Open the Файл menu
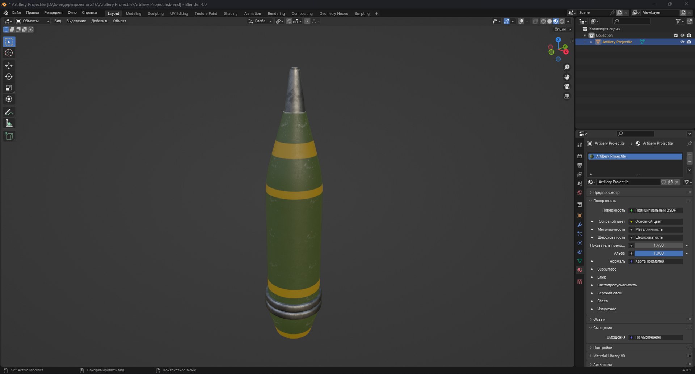The height and width of the screenshot is (374, 695). click(16, 13)
